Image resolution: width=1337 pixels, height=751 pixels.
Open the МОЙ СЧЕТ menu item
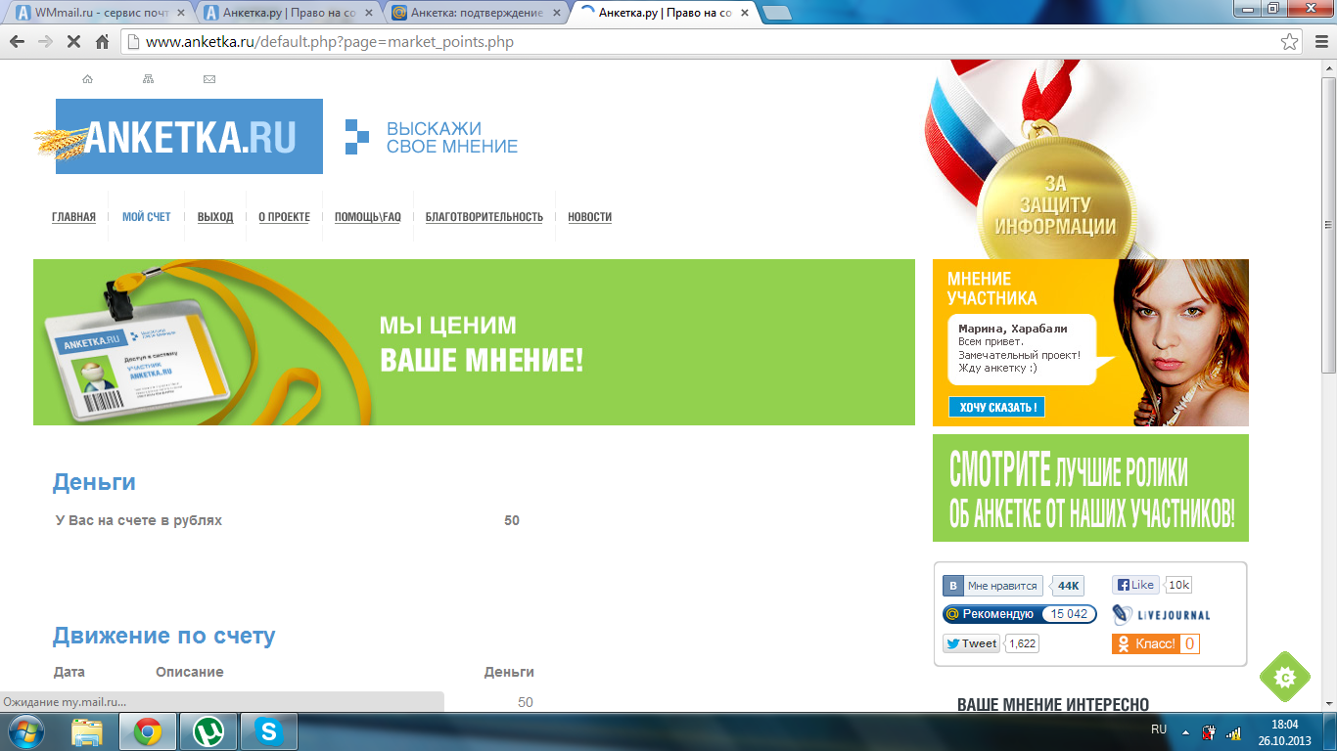point(146,217)
